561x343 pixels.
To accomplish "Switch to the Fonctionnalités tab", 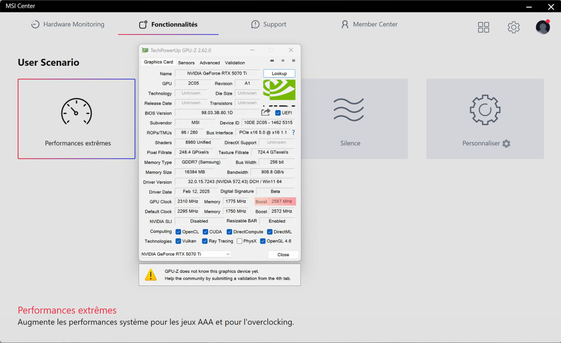I will [168, 24].
